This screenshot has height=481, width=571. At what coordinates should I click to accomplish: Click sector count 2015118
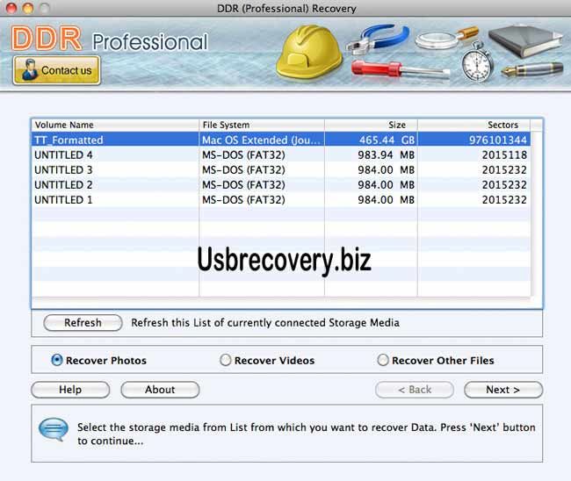[474, 155]
